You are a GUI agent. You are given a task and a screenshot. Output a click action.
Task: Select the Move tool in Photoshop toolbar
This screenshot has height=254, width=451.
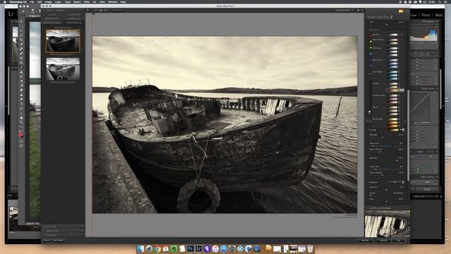(21, 21)
